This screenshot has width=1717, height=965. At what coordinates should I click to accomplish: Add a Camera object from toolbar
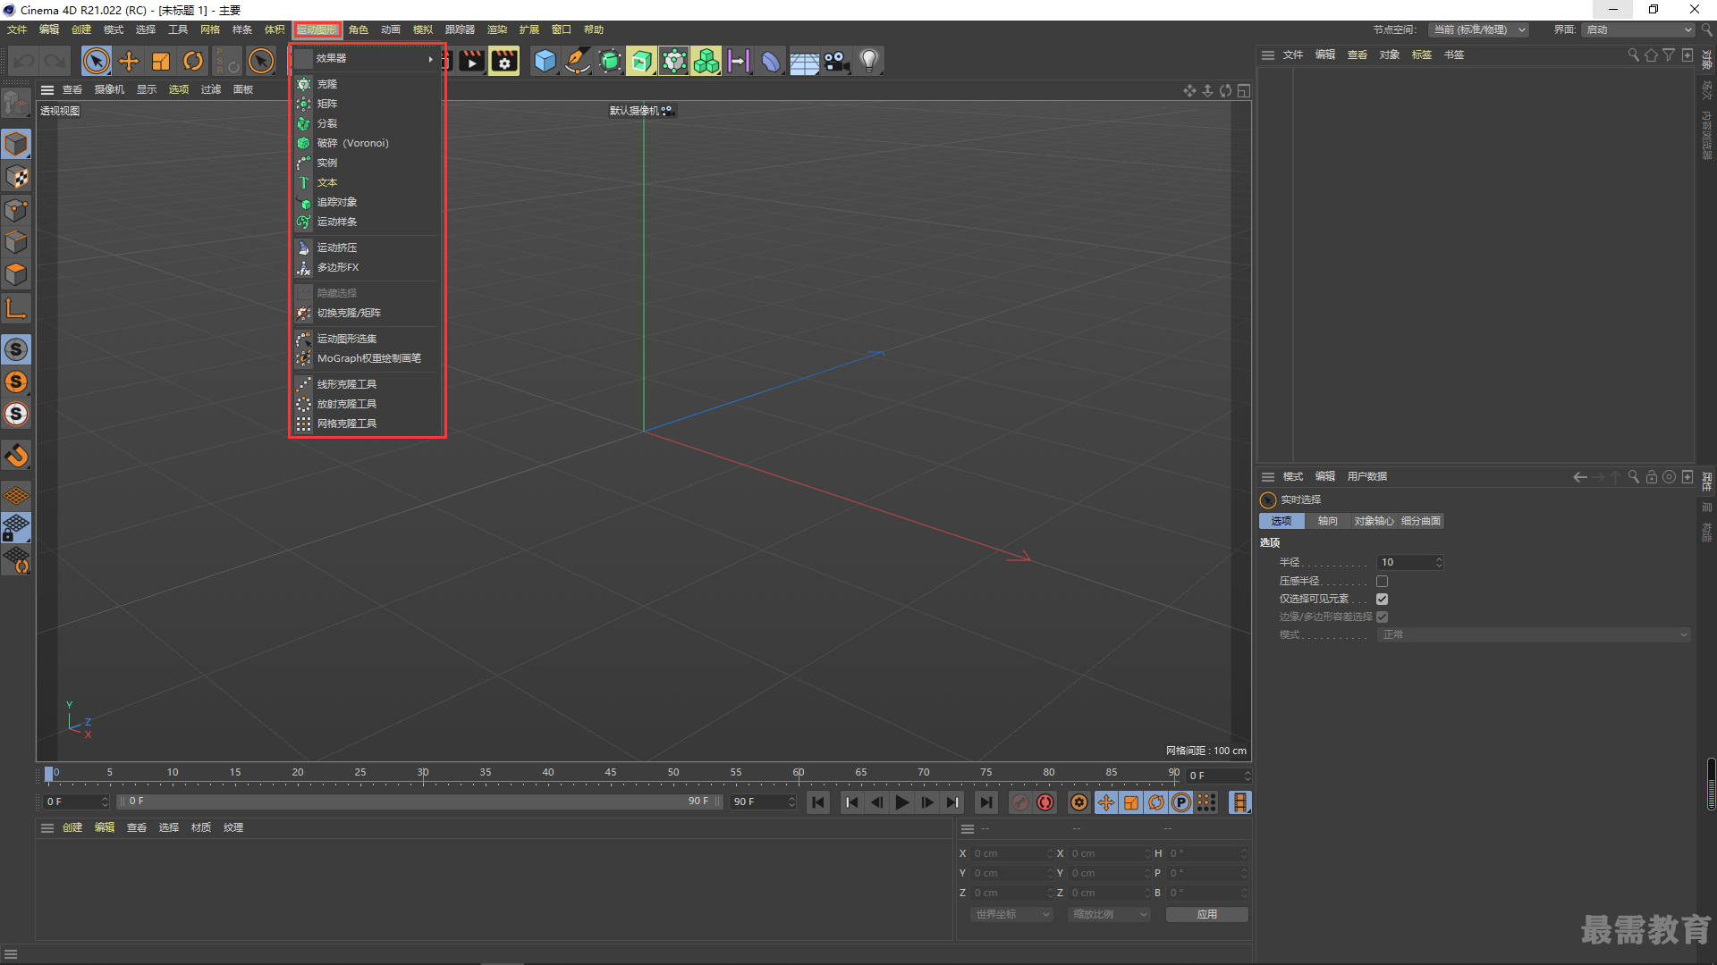836,61
